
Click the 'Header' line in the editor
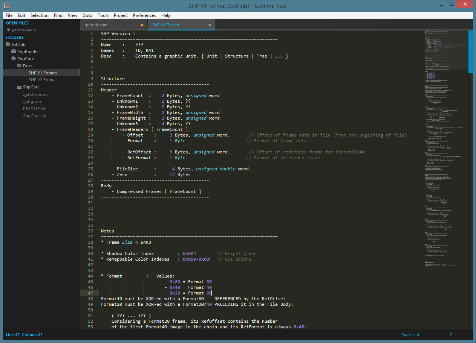point(109,90)
